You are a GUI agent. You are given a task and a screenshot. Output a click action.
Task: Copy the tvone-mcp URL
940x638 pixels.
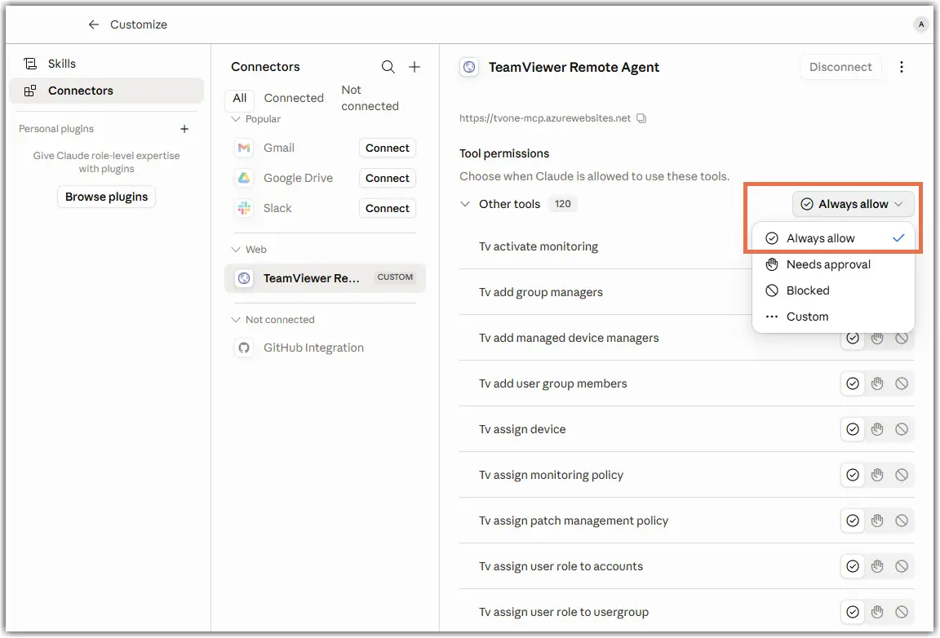tap(641, 118)
